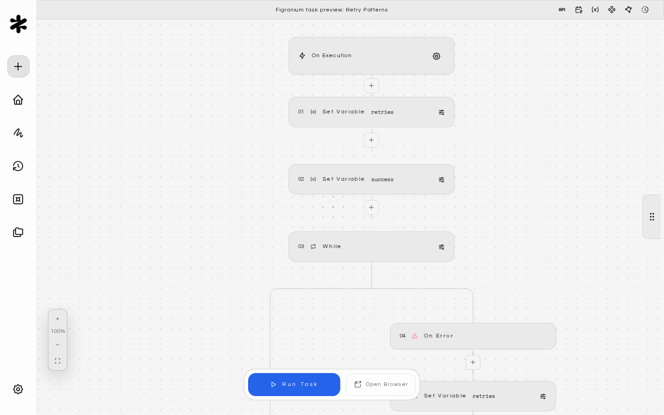This screenshot has width=664, height=415.
Task: Open the scribble icon page in sidebar
Action: [x=18, y=133]
